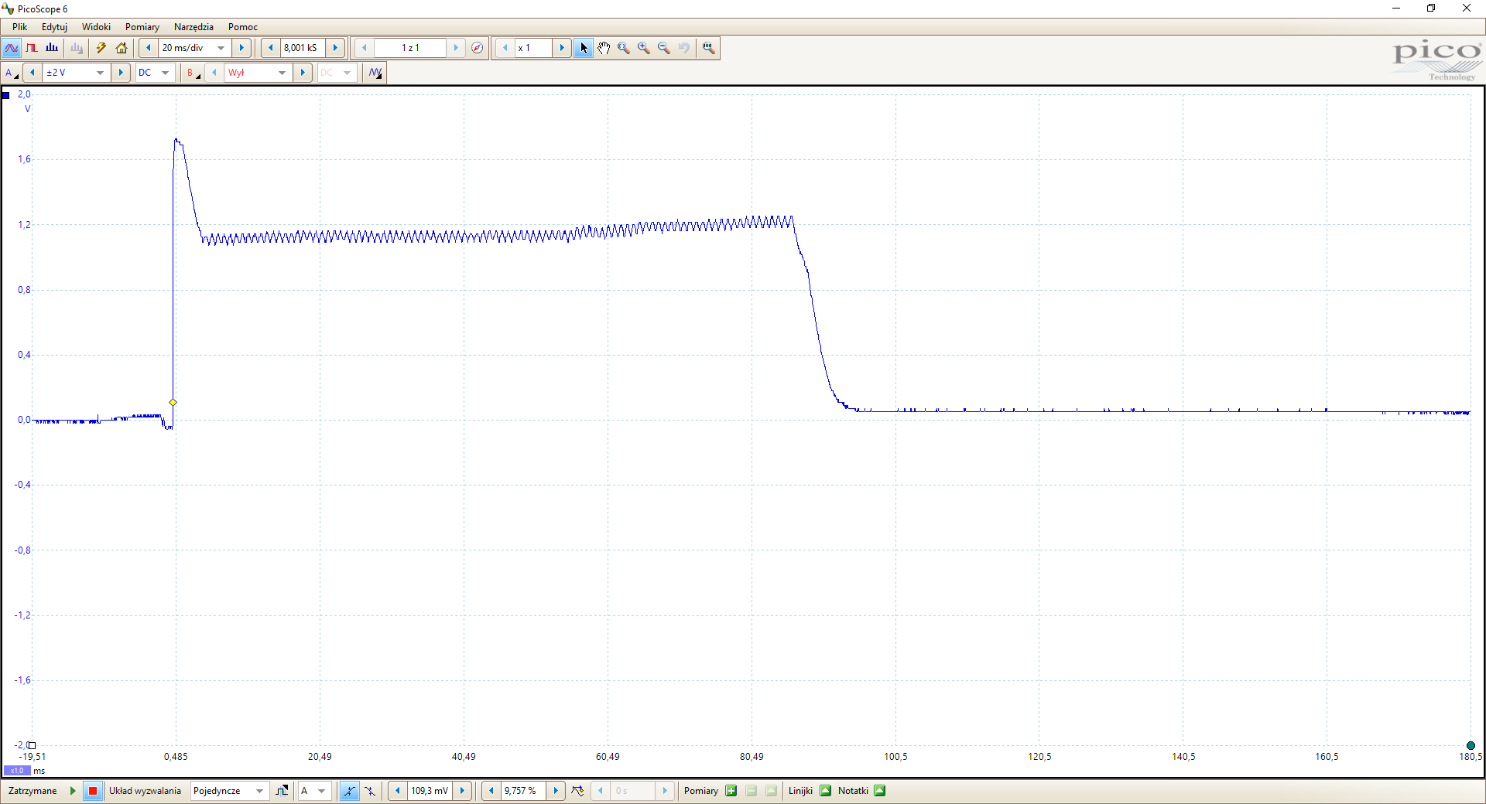Start capture with green play button
Image resolution: width=1486 pixels, height=804 pixels.
(73, 791)
